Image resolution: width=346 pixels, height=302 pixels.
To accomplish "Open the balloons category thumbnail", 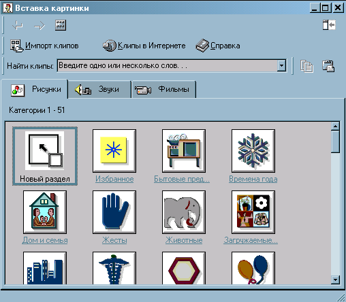I will 253,268.
